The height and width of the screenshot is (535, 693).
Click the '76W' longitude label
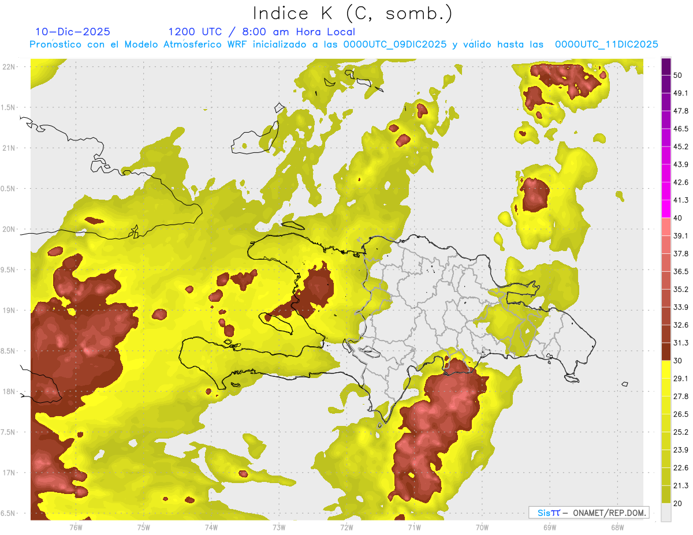tap(76, 527)
